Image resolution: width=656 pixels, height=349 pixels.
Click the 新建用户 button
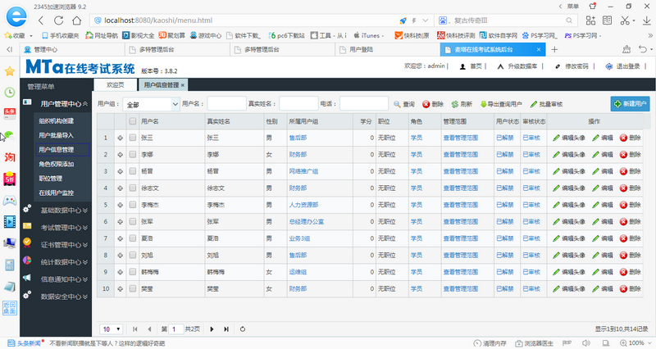click(630, 104)
